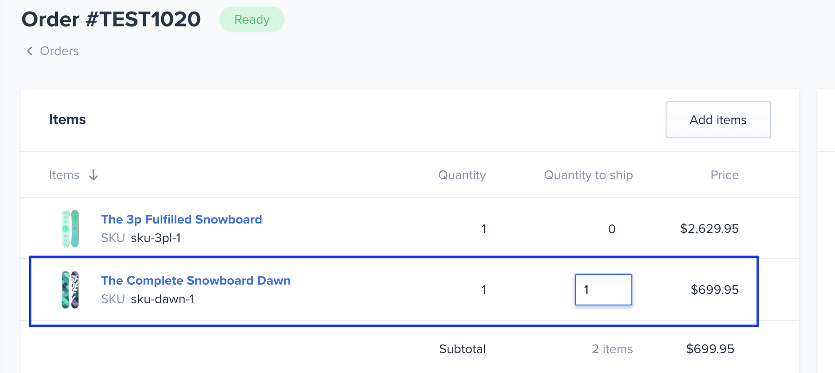Click the Quantity to ship column header

pyautogui.click(x=588, y=175)
